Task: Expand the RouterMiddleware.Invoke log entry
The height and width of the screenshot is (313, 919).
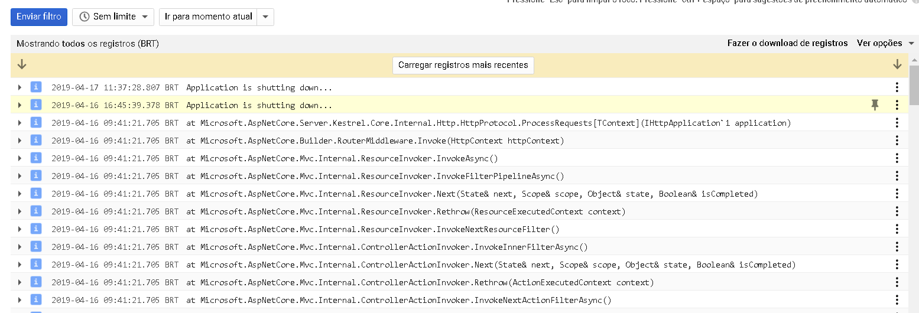Action: (20, 141)
